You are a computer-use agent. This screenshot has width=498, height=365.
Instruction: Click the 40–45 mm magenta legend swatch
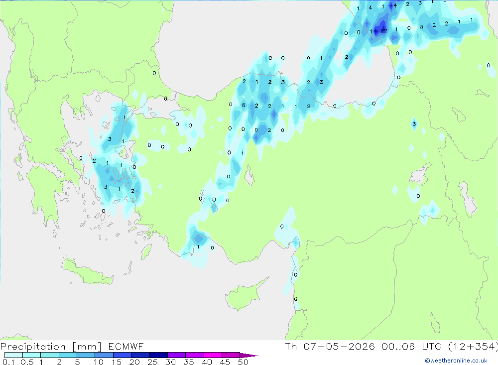(x=213, y=355)
